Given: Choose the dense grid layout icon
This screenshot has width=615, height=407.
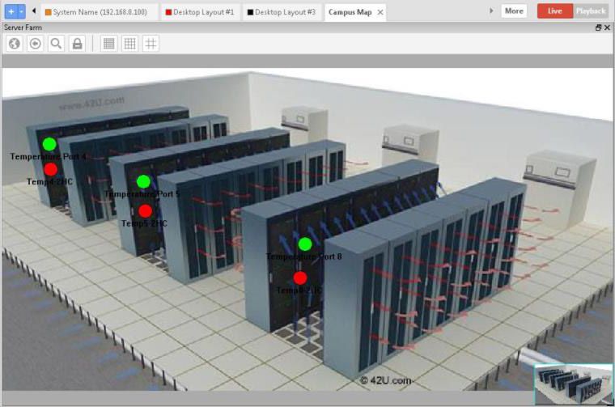Looking at the screenshot, I should click(x=109, y=44).
